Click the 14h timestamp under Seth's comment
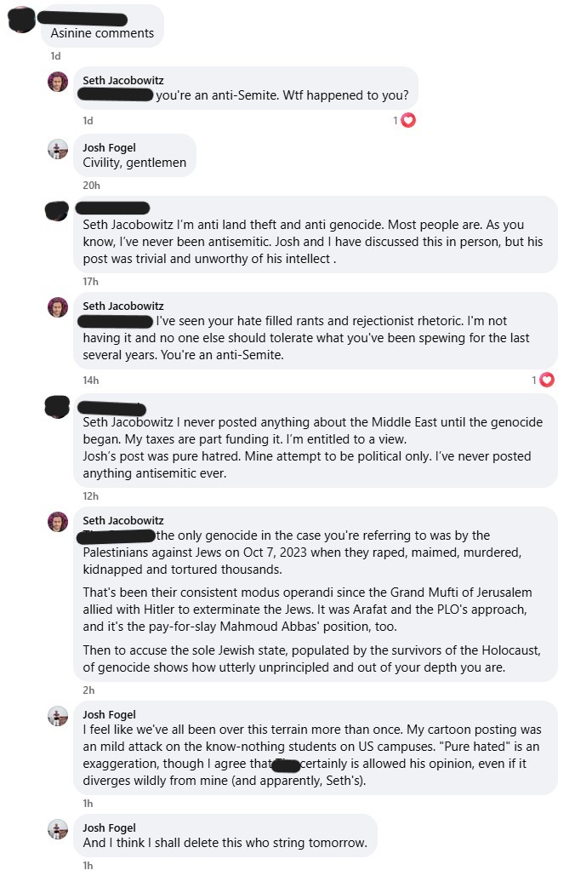Screen dimensions: 575x876 tap(91, 381)
